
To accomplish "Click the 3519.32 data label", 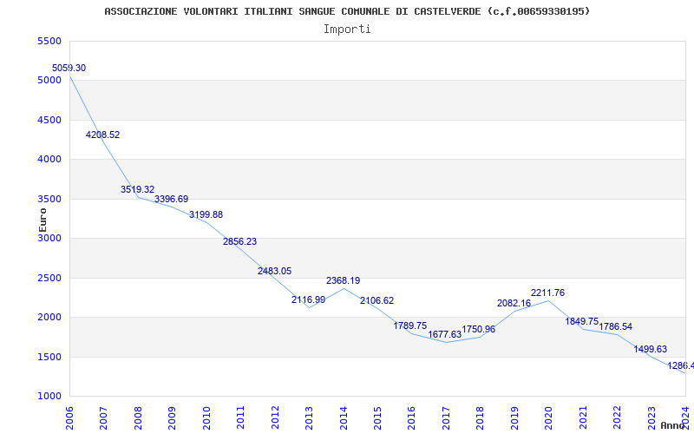I will (138, 189).
